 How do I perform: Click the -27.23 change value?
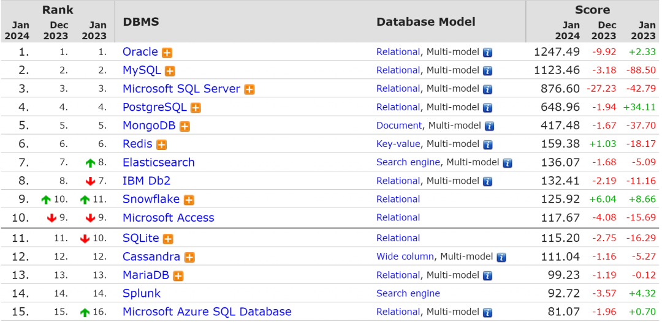601,89
